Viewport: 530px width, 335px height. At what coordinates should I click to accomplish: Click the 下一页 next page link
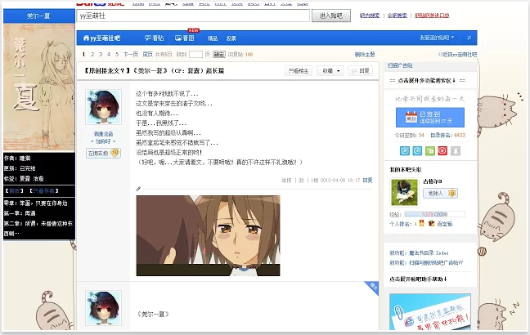(x=131, y=54)
